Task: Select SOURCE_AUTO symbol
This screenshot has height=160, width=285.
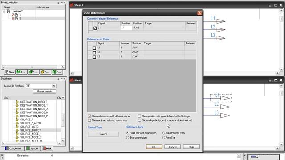Action: pos(29,127)
